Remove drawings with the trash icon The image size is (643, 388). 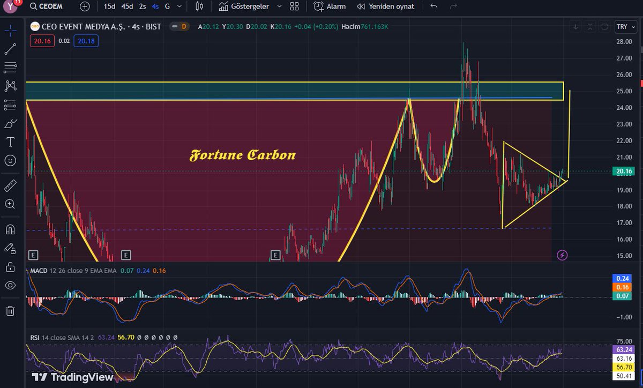(x=10, y=310)
